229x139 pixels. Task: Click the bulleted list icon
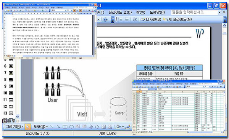pyautogui.click(x=127, y=19)
